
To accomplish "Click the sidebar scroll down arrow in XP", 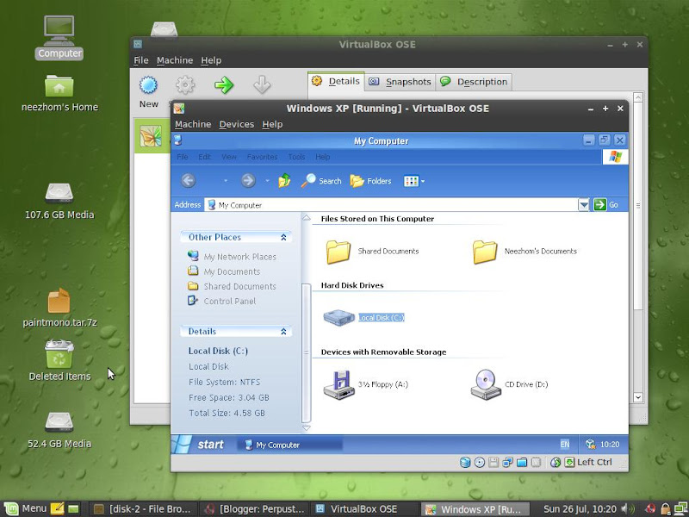I will click(x=307, y=427).
